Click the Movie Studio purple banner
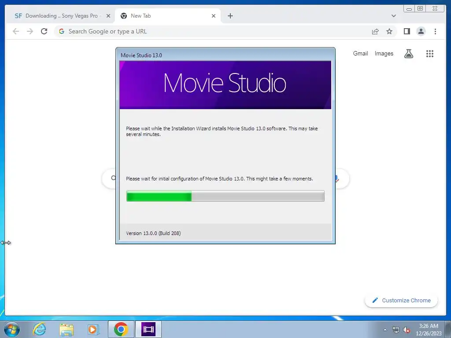This screenshot has height=338, width=451. pos(225,85)
